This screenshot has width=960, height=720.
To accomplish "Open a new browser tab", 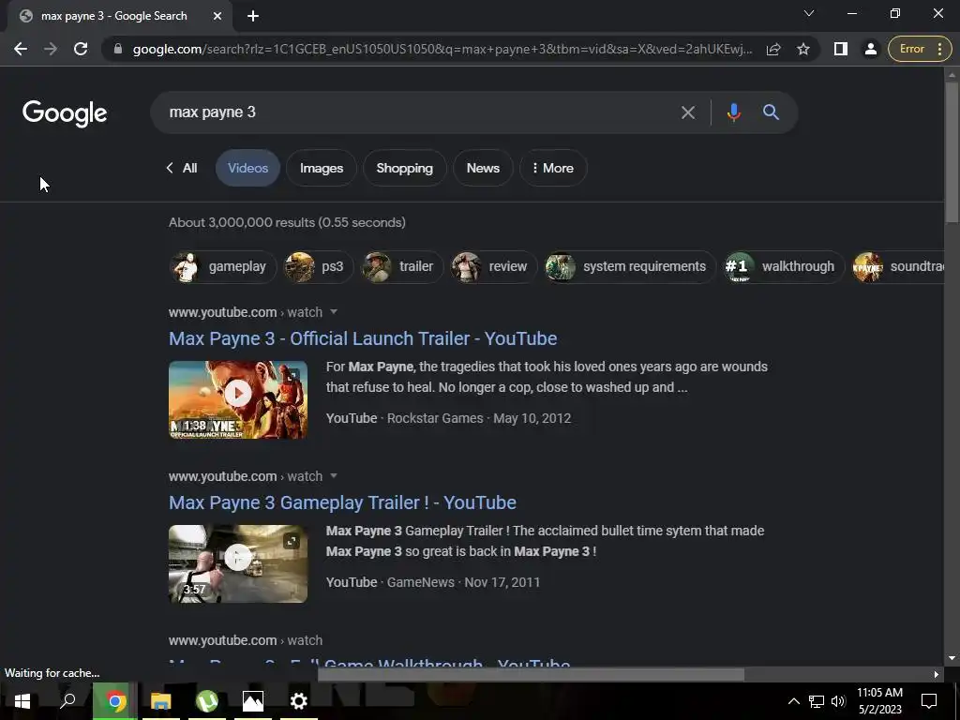I will (x=253, y=16).
